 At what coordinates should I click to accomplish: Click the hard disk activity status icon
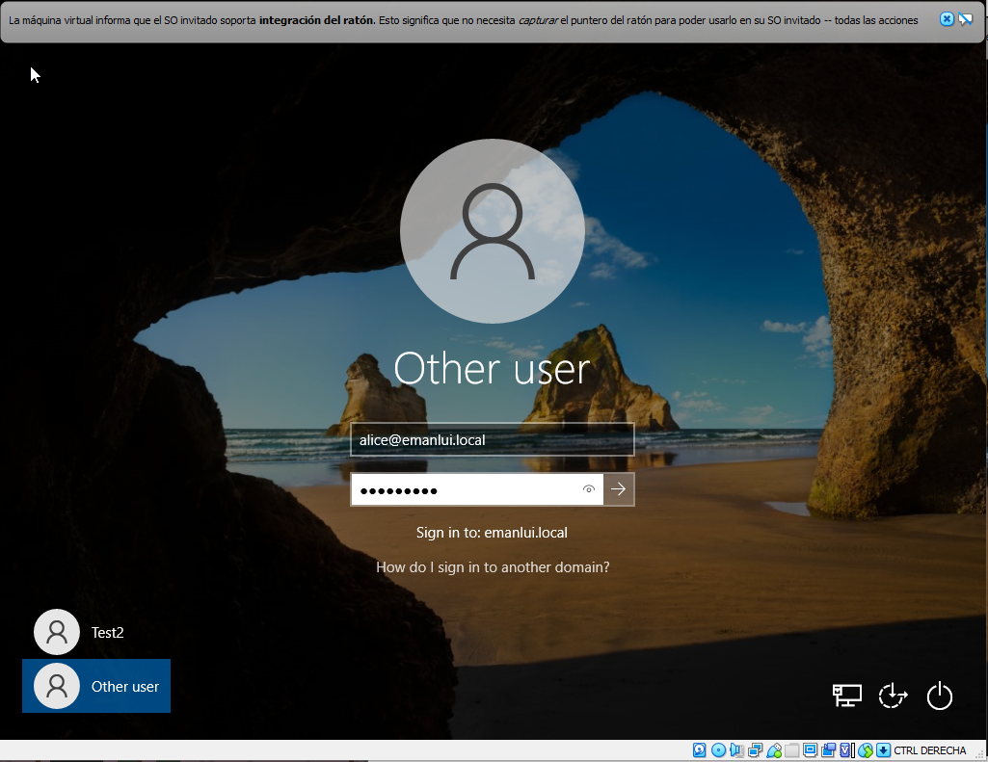[701, 750]
